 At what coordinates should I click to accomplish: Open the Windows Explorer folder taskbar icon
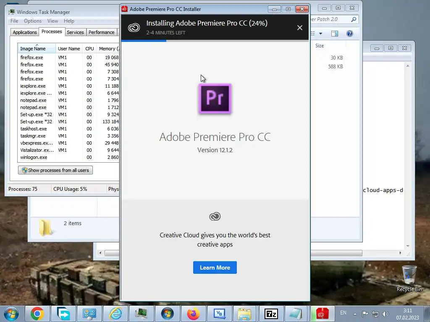pyautogui.click(x=244, y=314)
